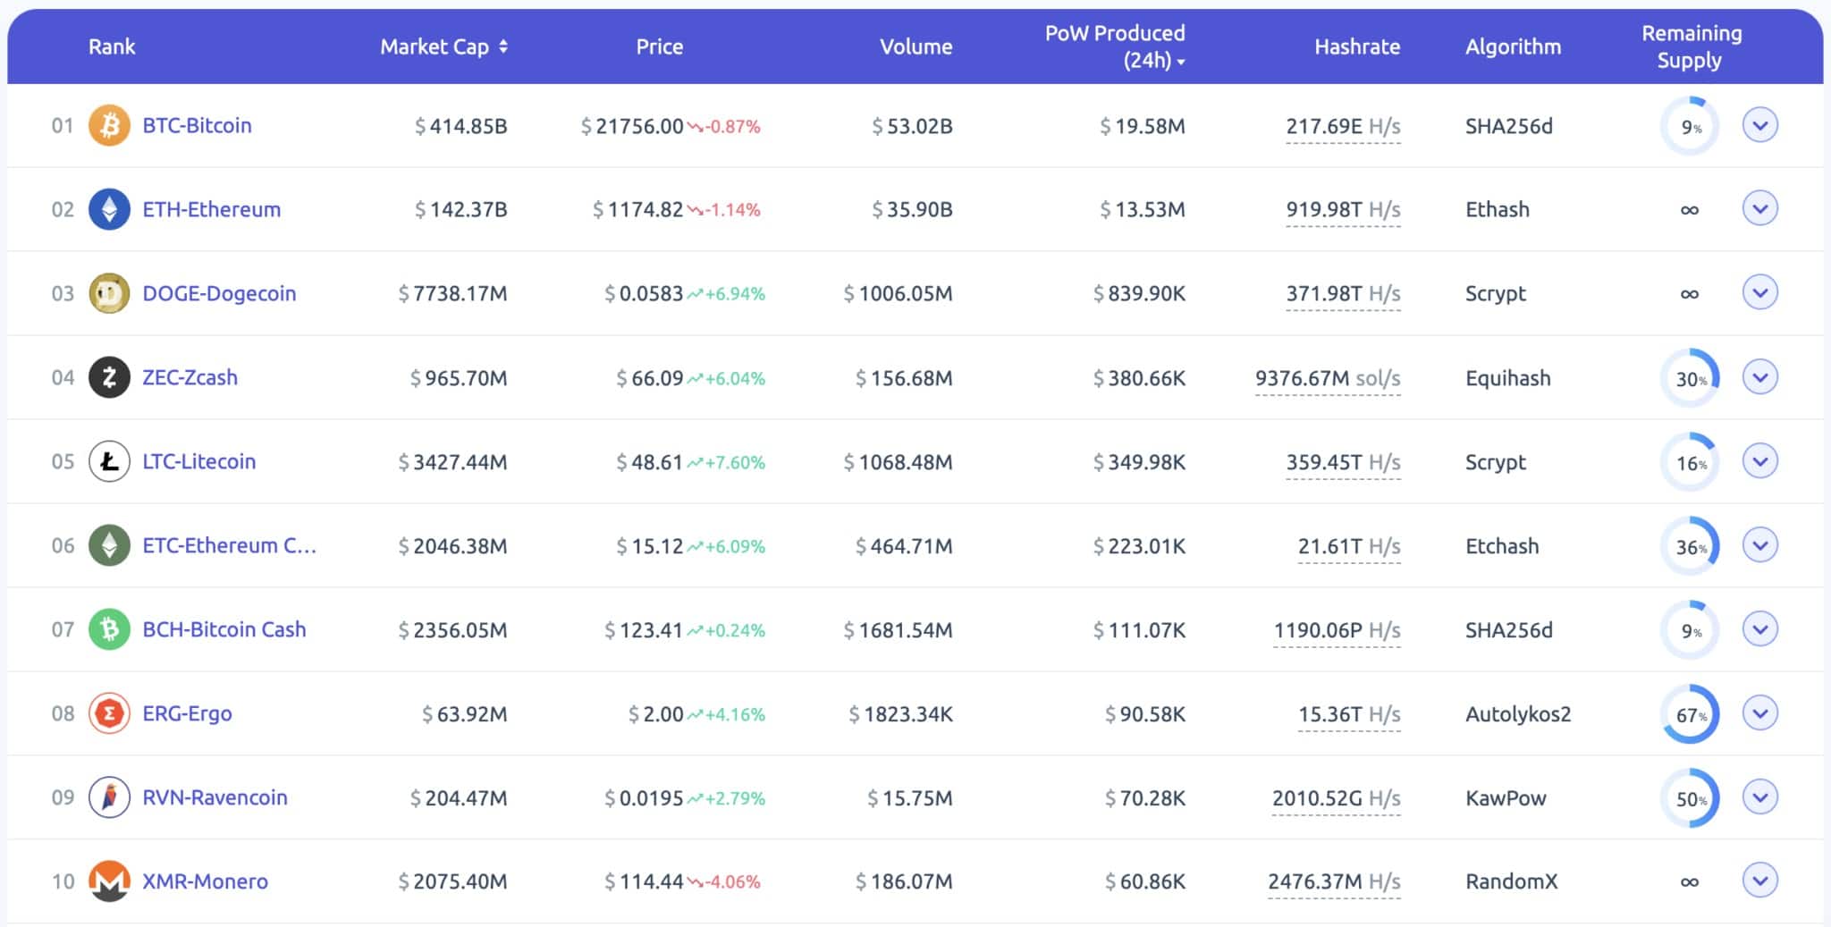The width and height of the screenshot is (1831, 927).
Task: Click Bitcoin hashrate 217.69E H/s
Action: (x=1343, y=127)
